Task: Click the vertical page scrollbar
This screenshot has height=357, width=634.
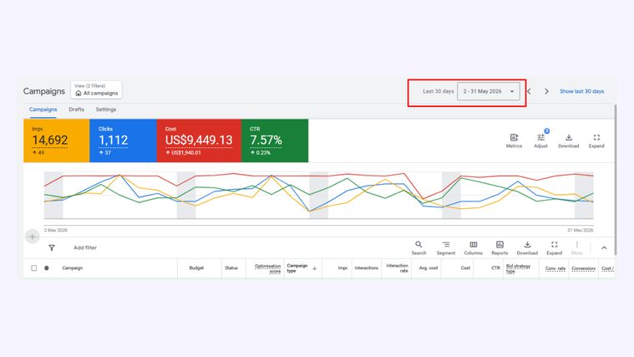Action: coord(616,180)
